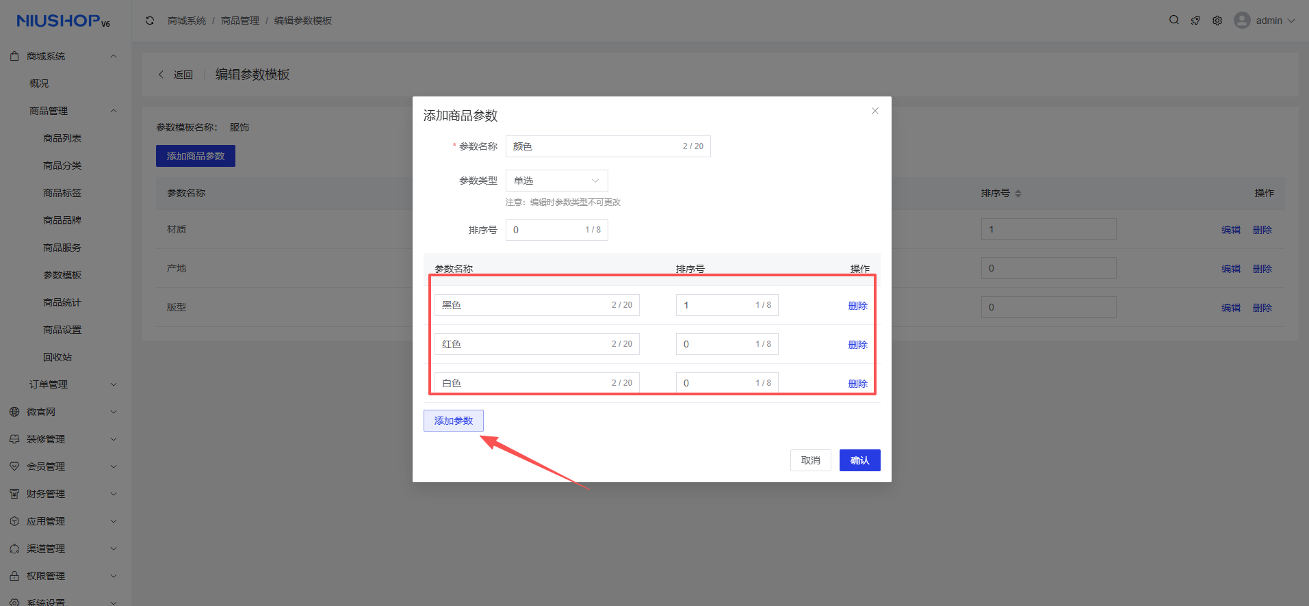Expand the 应用管理 menu chevron
This screenshot has width=1309, height=606.
(x=114, y=521)
